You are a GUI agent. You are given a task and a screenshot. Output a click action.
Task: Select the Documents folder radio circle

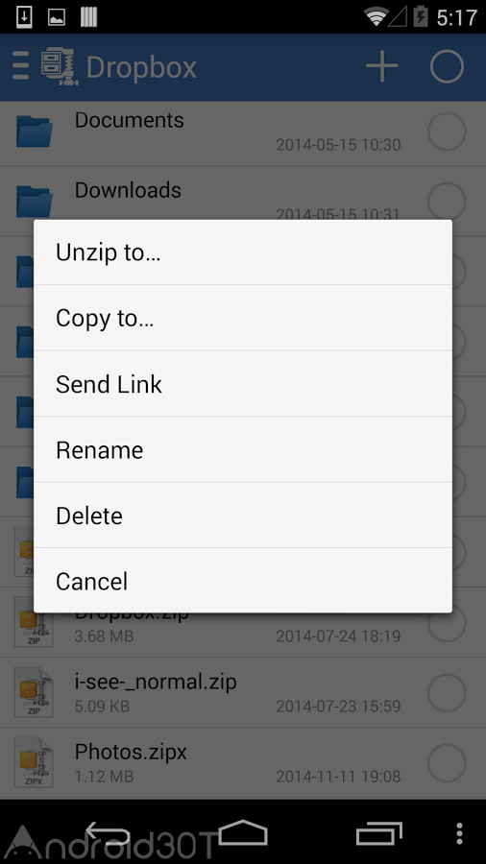447,132
